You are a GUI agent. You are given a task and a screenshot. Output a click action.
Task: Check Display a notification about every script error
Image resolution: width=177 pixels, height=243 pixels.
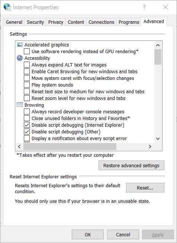point(27,138)
